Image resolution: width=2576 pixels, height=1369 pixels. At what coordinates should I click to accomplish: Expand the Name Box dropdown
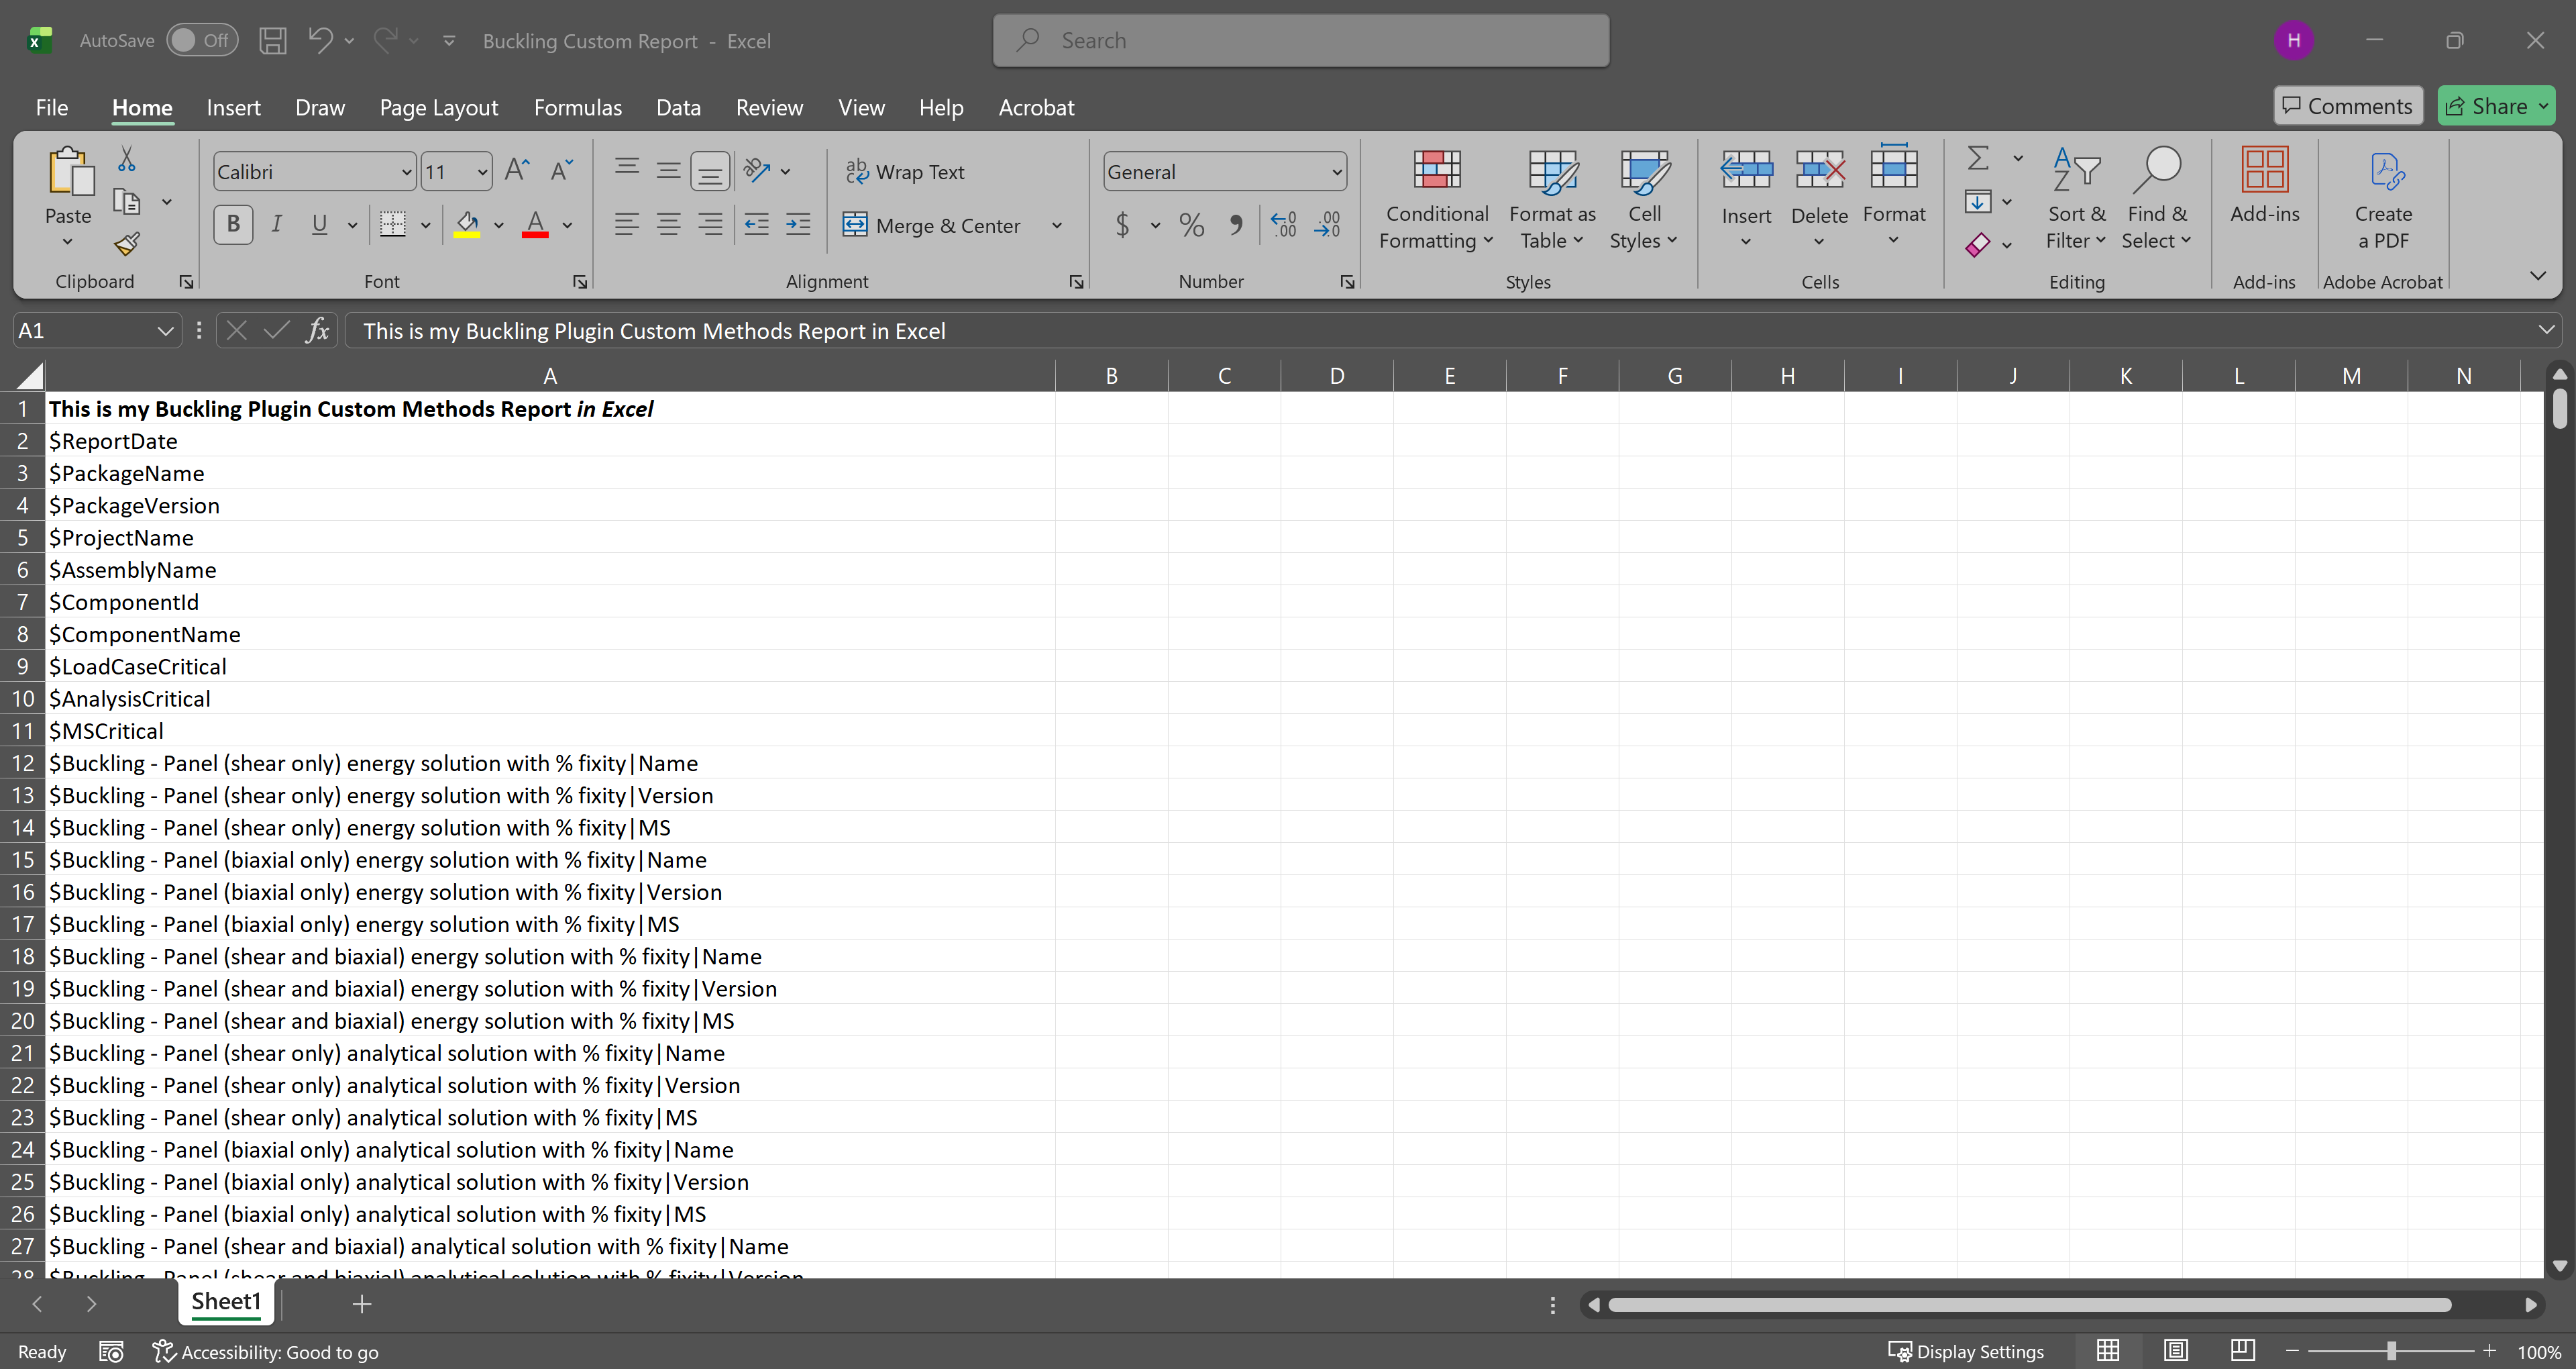pos(165,332)
